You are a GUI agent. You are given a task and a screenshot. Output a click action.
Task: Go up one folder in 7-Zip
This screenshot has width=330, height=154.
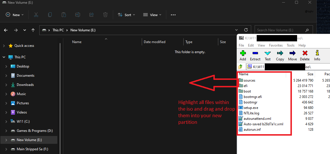[x=240, y=67]
